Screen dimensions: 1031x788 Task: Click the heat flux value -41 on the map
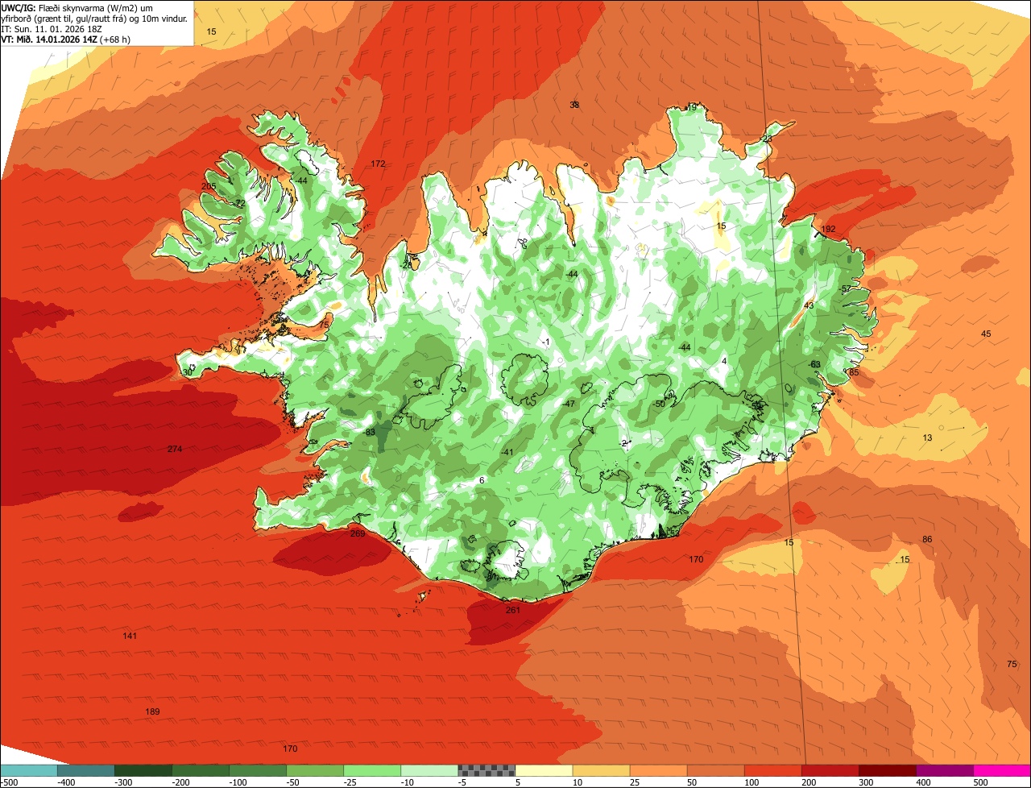(x=507, y=452)
